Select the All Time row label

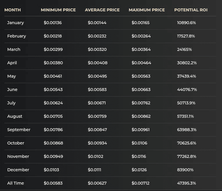click(x=15, y=183)
